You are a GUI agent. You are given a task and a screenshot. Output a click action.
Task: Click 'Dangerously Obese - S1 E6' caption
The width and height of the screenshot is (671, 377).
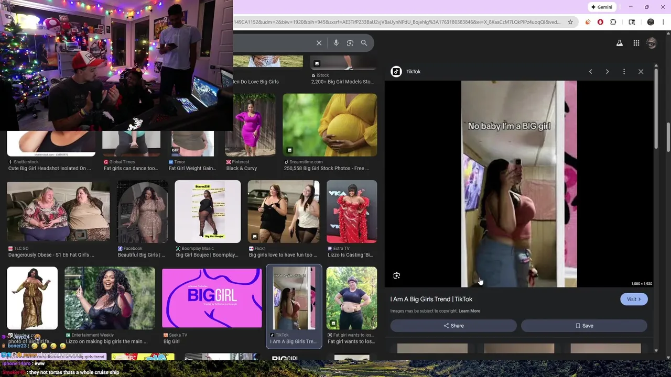click(51, 255)
